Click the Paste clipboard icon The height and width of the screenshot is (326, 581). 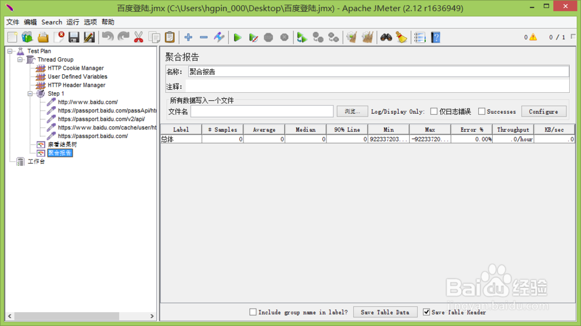(x=170, y=37)
